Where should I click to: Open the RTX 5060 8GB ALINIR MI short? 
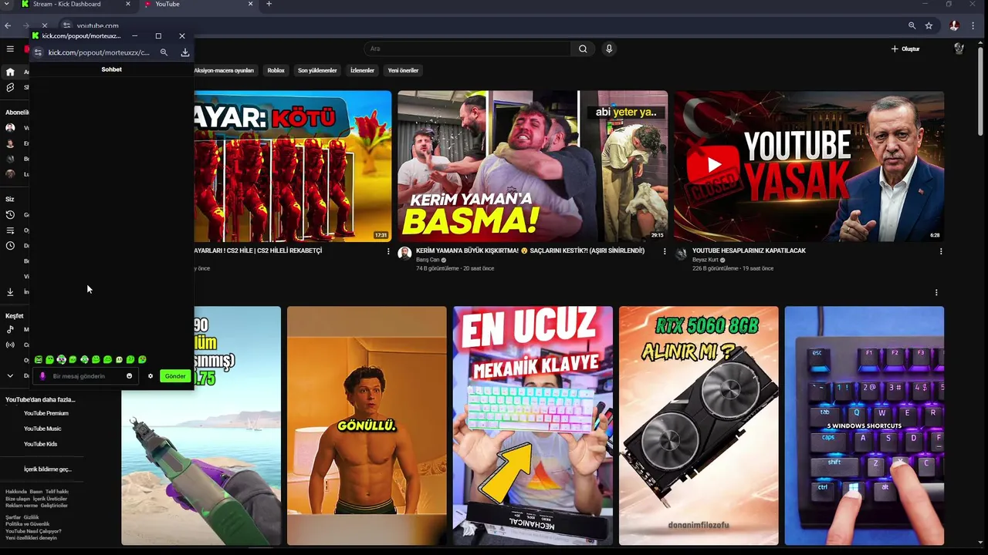click(x=699, y=425)
